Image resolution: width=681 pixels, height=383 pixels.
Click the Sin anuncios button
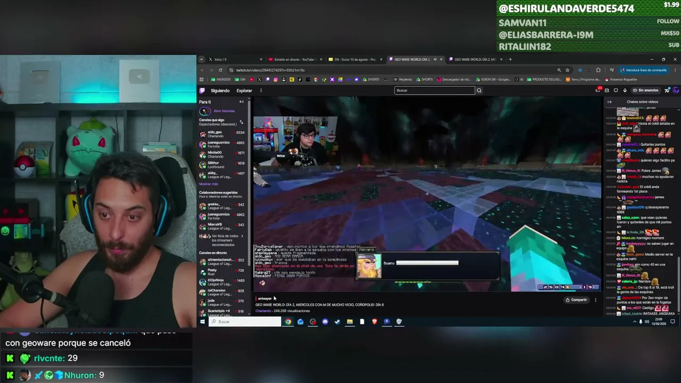coord(645,90)
